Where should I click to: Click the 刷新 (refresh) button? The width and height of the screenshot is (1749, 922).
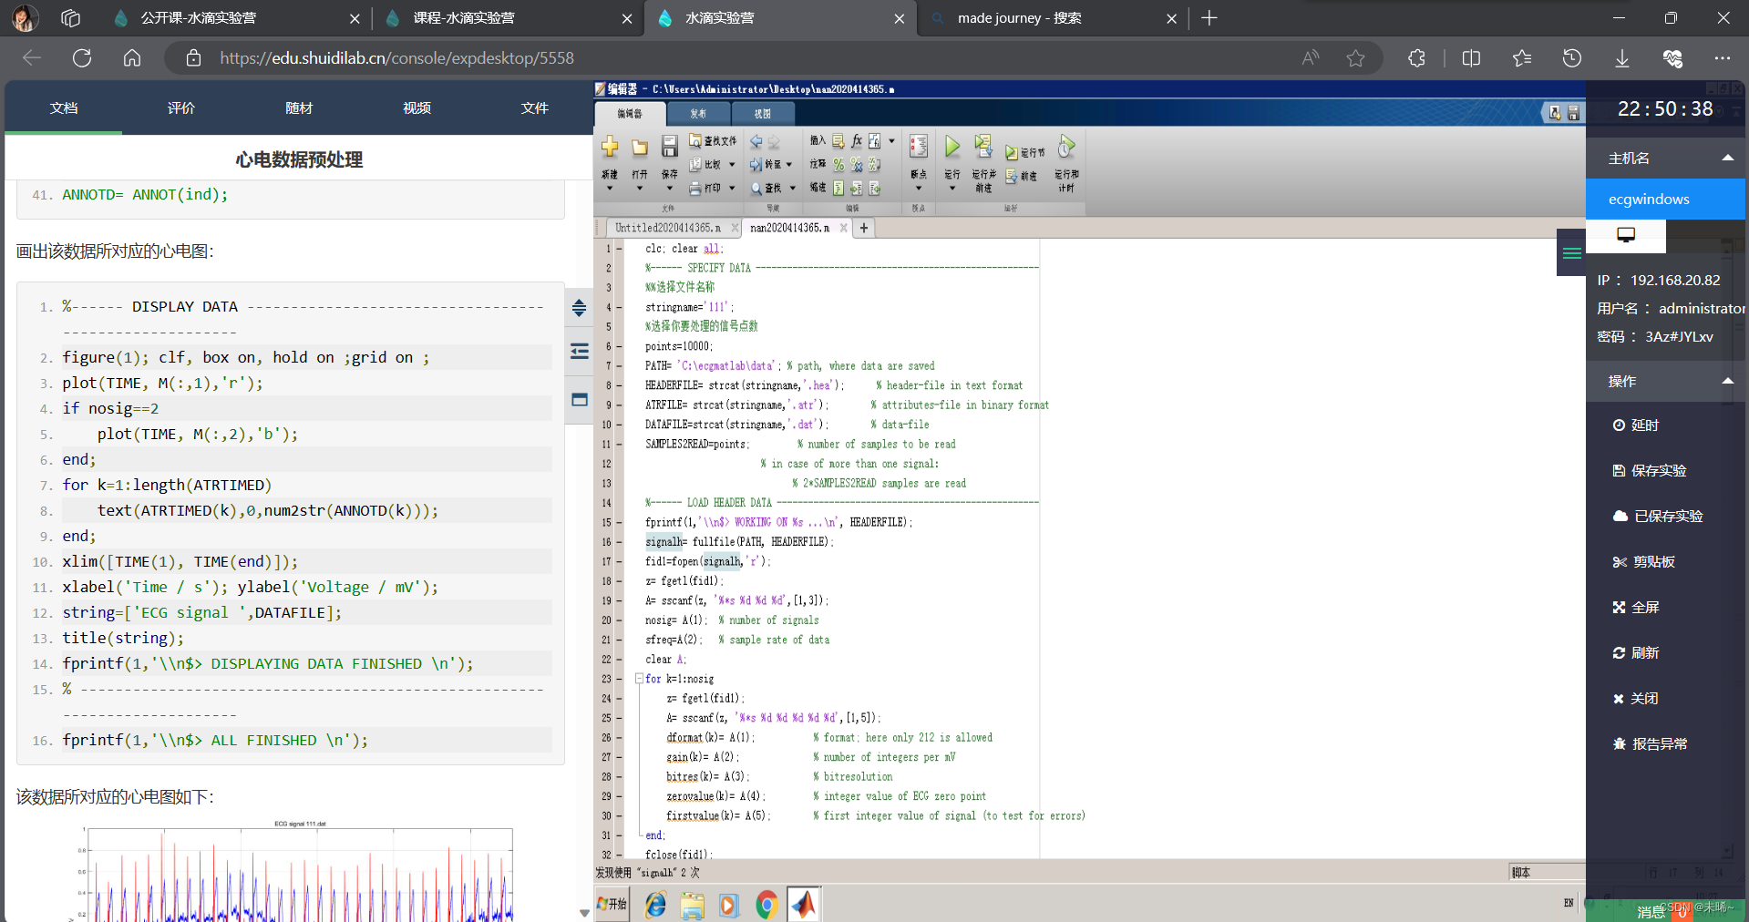click(1636, 653)
